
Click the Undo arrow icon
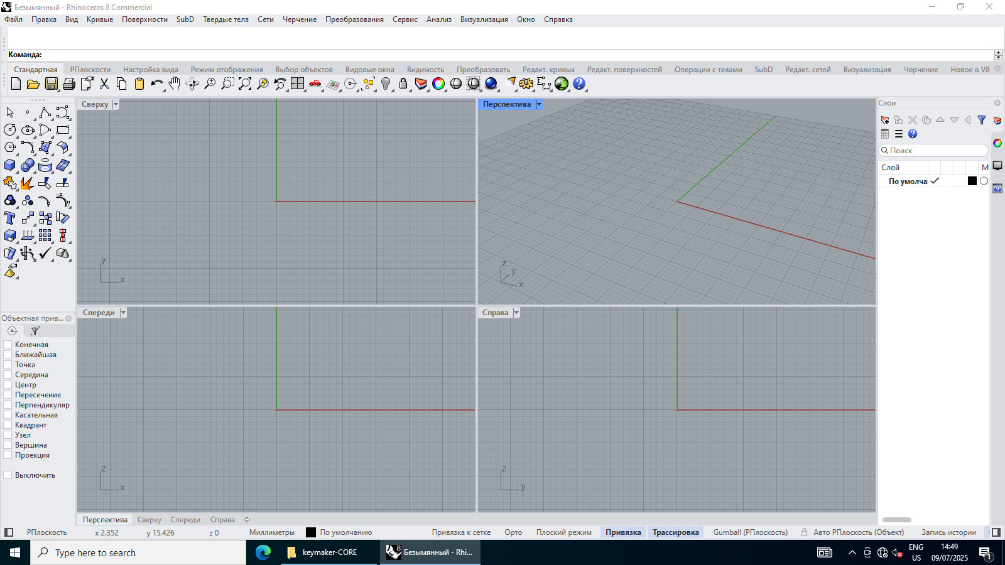click(156, 83)
